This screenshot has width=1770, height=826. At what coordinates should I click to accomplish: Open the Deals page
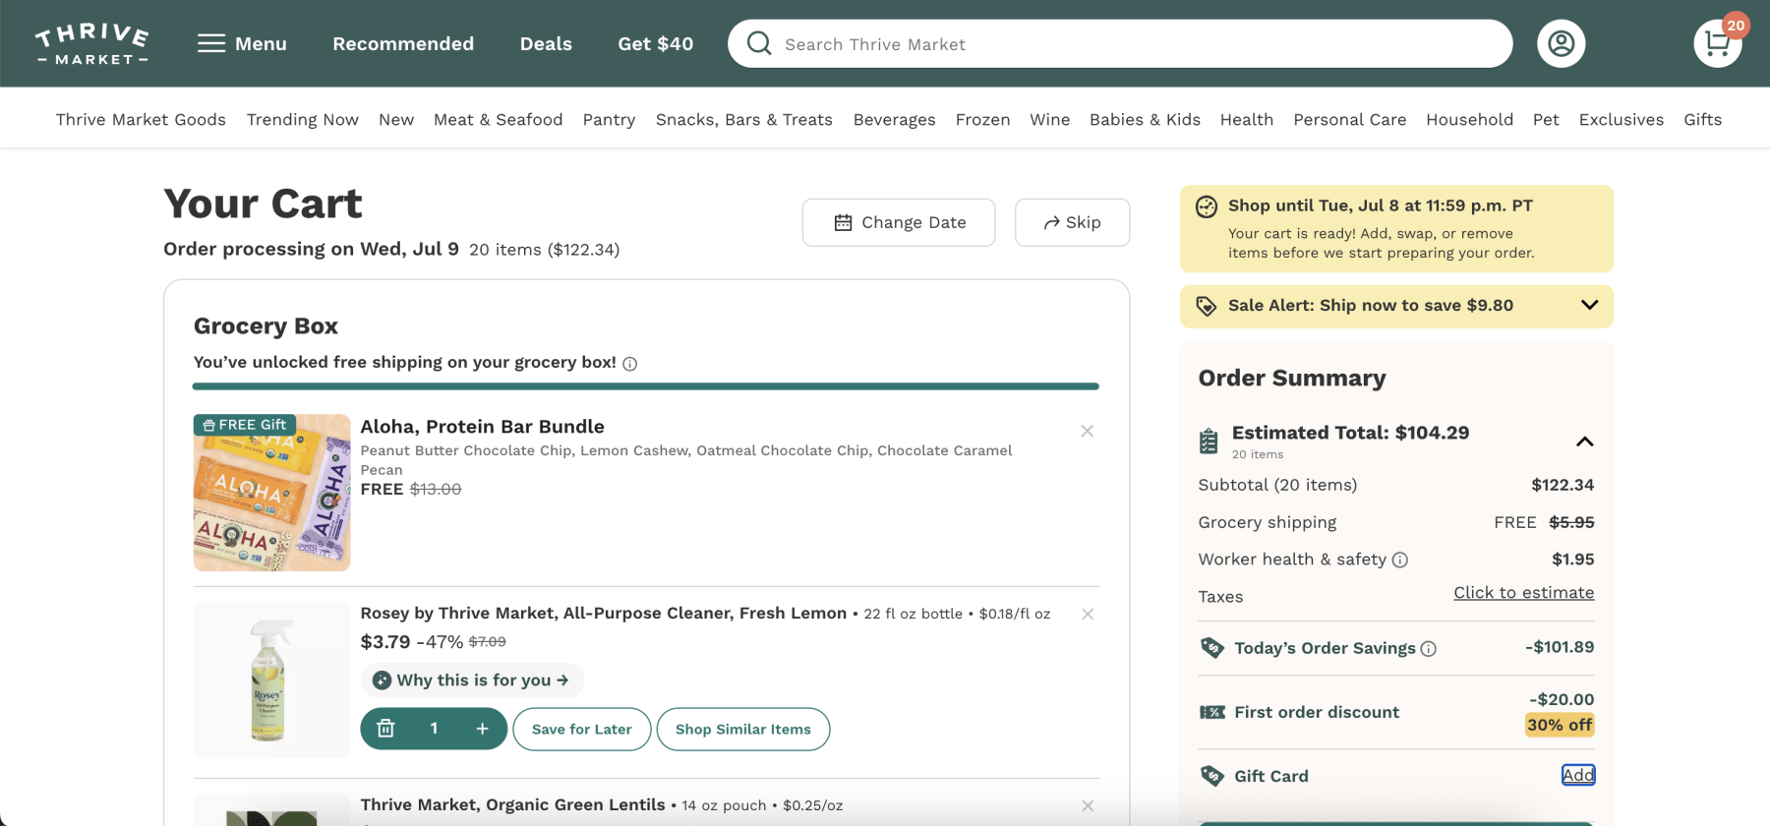point(546,43)
